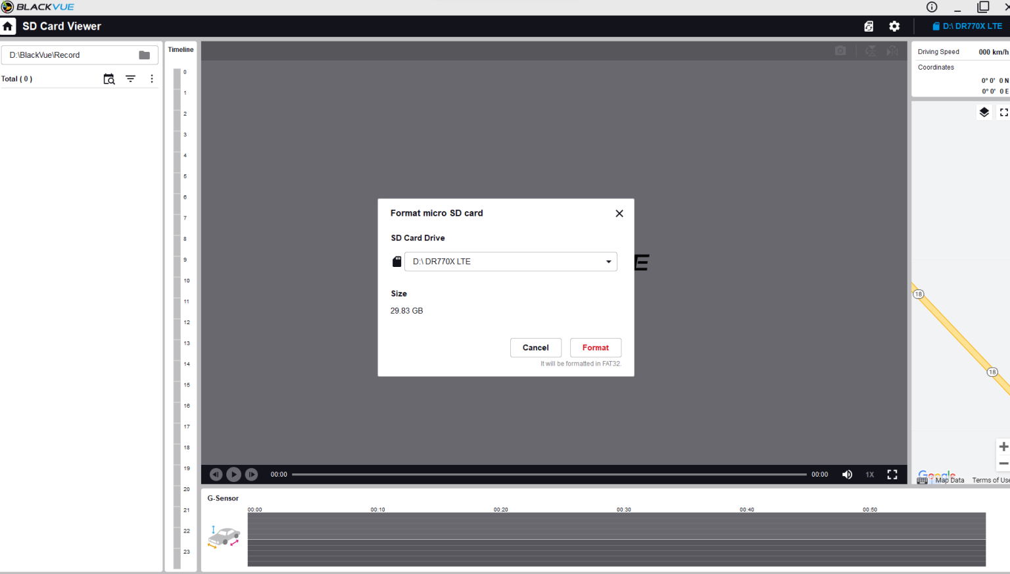Open the three-dot more options menu
The height and width of the screenshot is (574, 1010).
click(x=152, y=79)
